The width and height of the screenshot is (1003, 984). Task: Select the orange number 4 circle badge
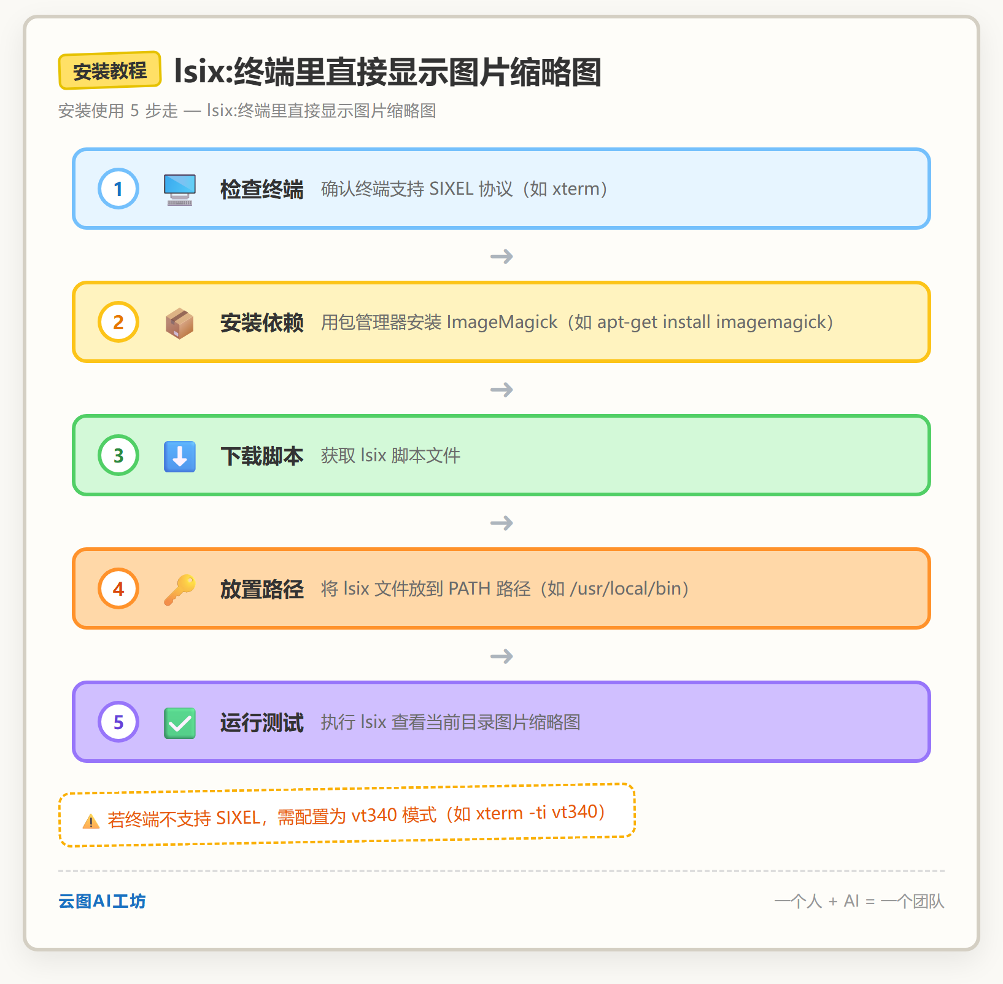pyautogui.click(x=118, y=588)
